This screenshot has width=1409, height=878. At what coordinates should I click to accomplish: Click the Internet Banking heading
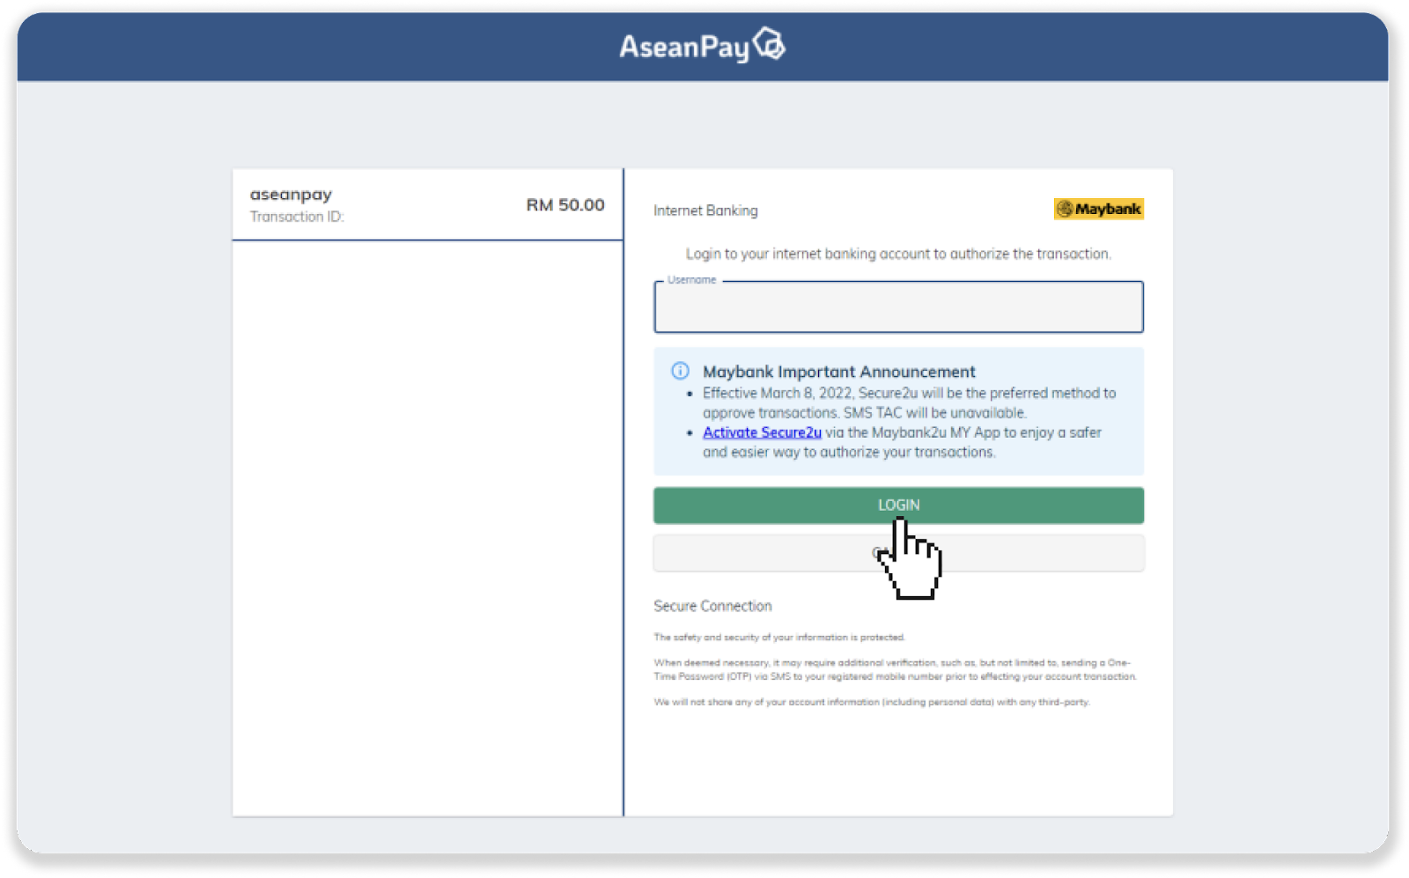pos(705,210)
